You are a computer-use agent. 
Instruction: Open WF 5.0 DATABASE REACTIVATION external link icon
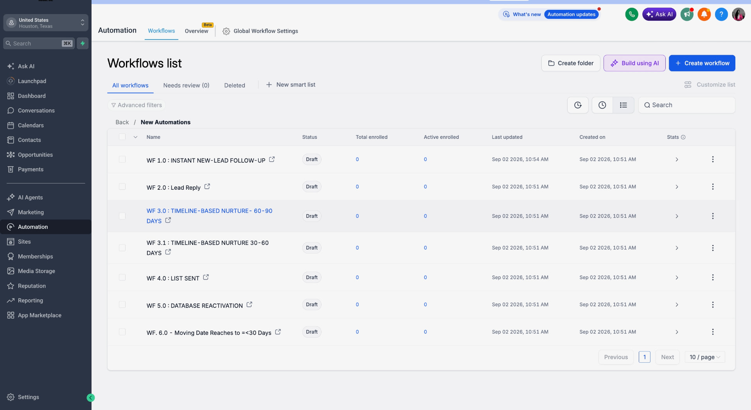point(250,304)
